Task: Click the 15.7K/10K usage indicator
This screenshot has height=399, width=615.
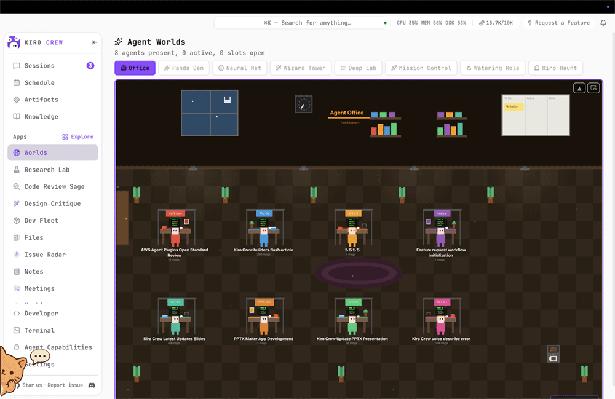Action: pos(496,23)
